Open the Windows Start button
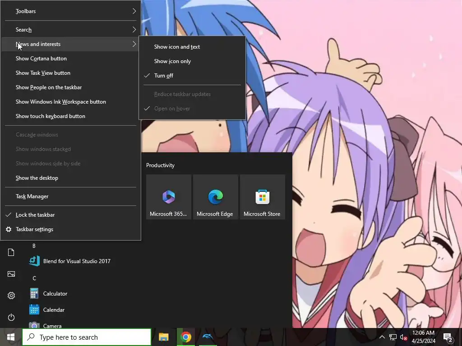The image size is (462, 346). tap(11, 337)
